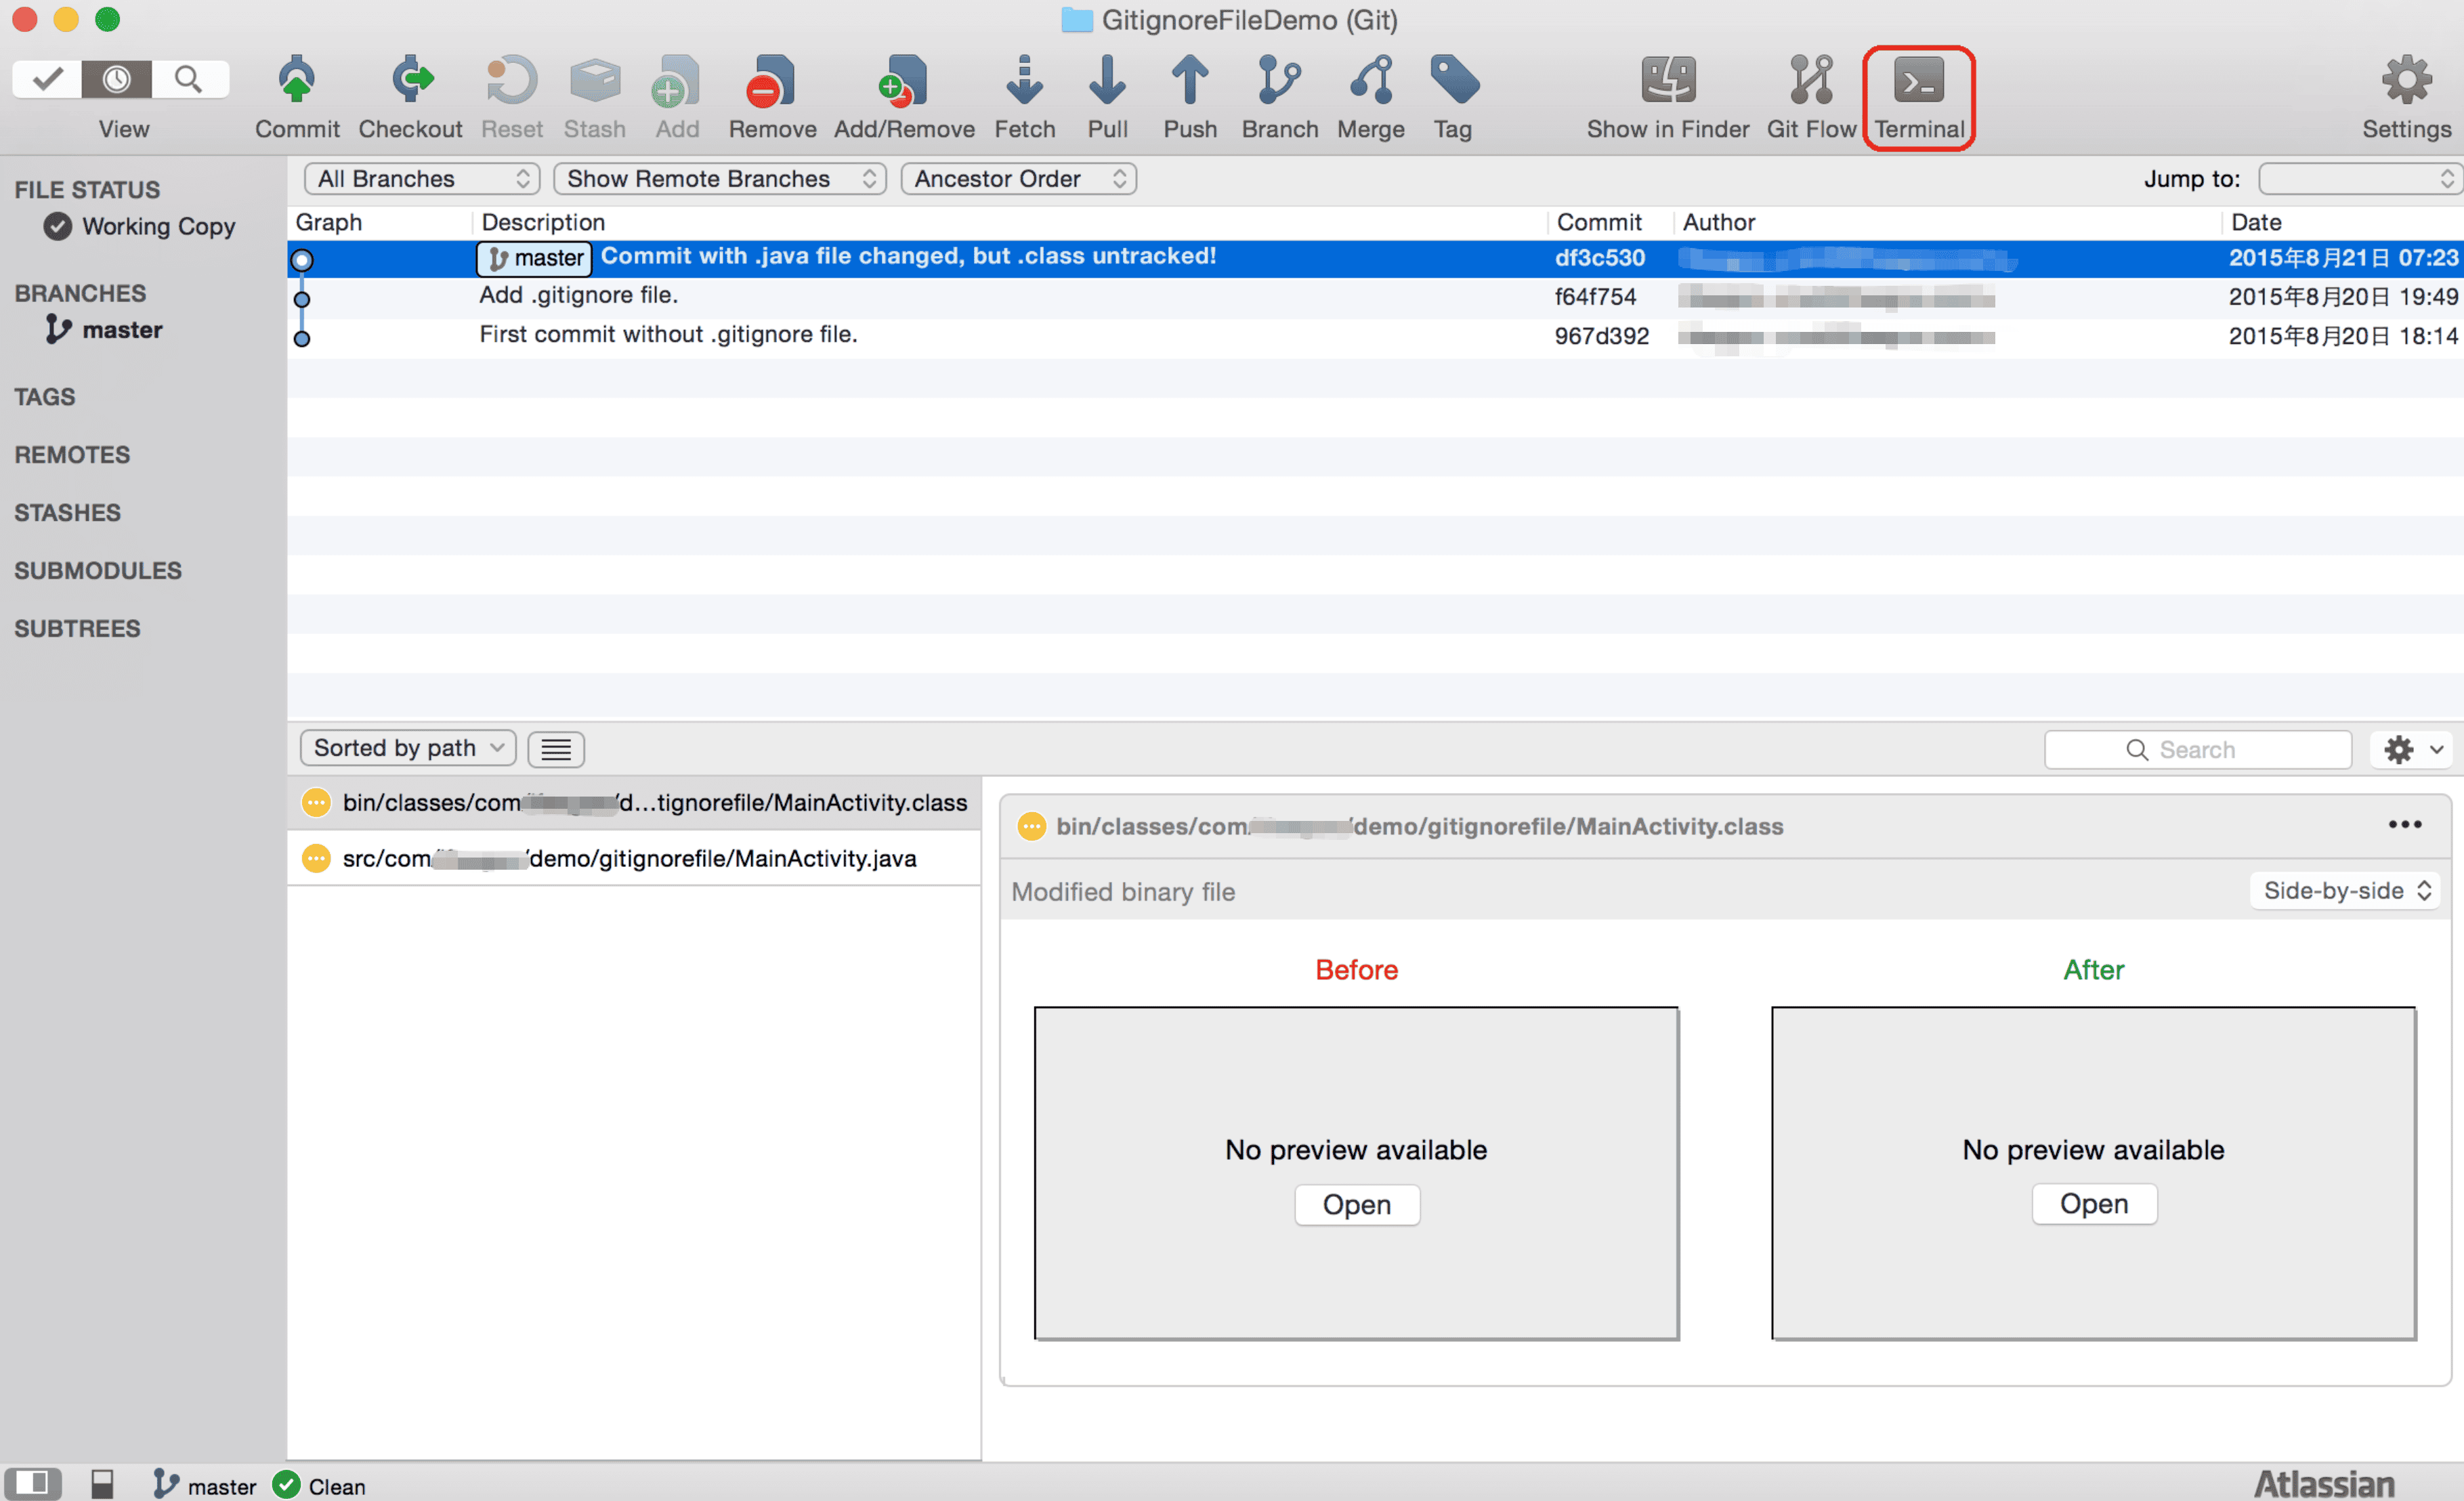This screenshot has height=1501, width=2464.
Task: Switch to File Status checkmark view
Action: click(x=47, y=79)
